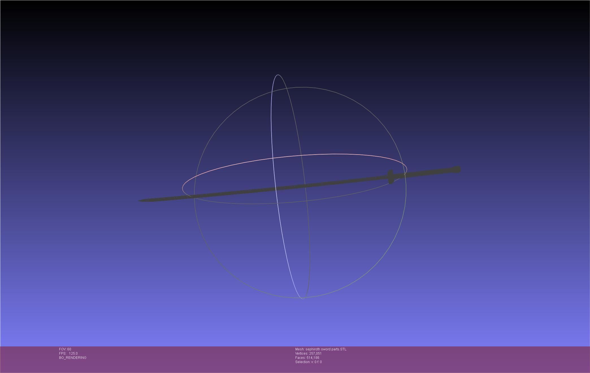Viewport: 590px width, 373px height.
Task: Click the Faces: 514,186 label
Action: click(x=307, y=358)
